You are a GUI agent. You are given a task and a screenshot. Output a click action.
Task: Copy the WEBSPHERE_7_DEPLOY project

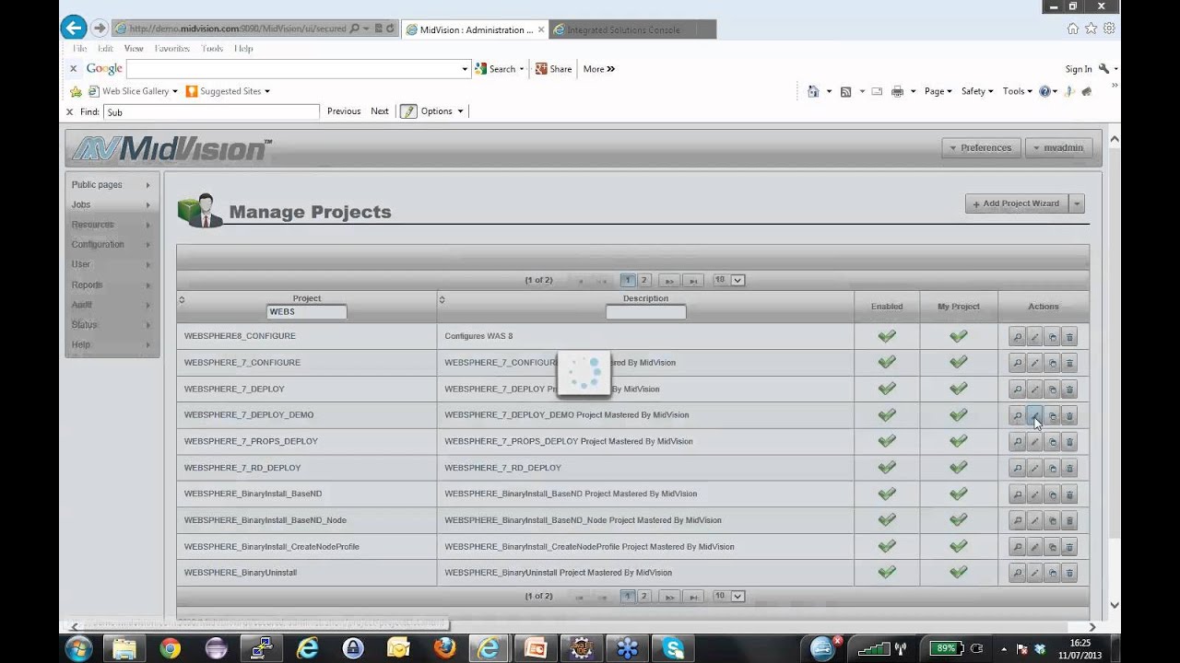click(1052, 390)
